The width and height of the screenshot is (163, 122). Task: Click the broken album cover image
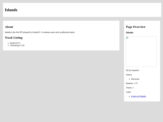tap(141, 52)
